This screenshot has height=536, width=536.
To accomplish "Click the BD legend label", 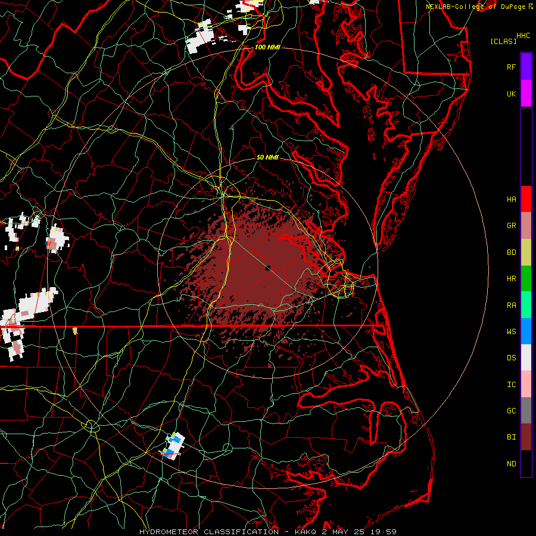I will (511, 253).
